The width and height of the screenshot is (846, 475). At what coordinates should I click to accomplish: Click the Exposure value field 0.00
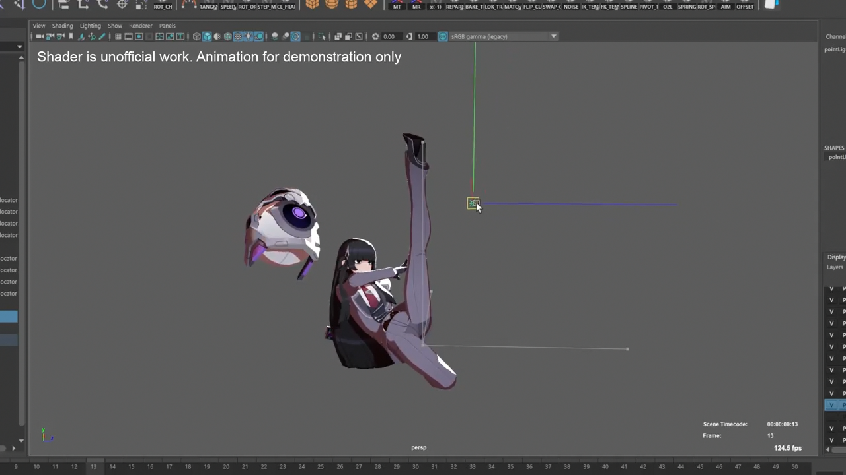(x=391, y=36)
